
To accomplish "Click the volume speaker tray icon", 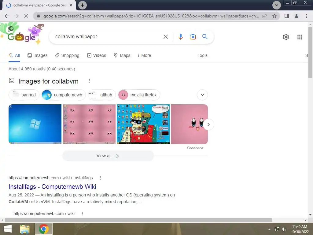I will (284, 229).
